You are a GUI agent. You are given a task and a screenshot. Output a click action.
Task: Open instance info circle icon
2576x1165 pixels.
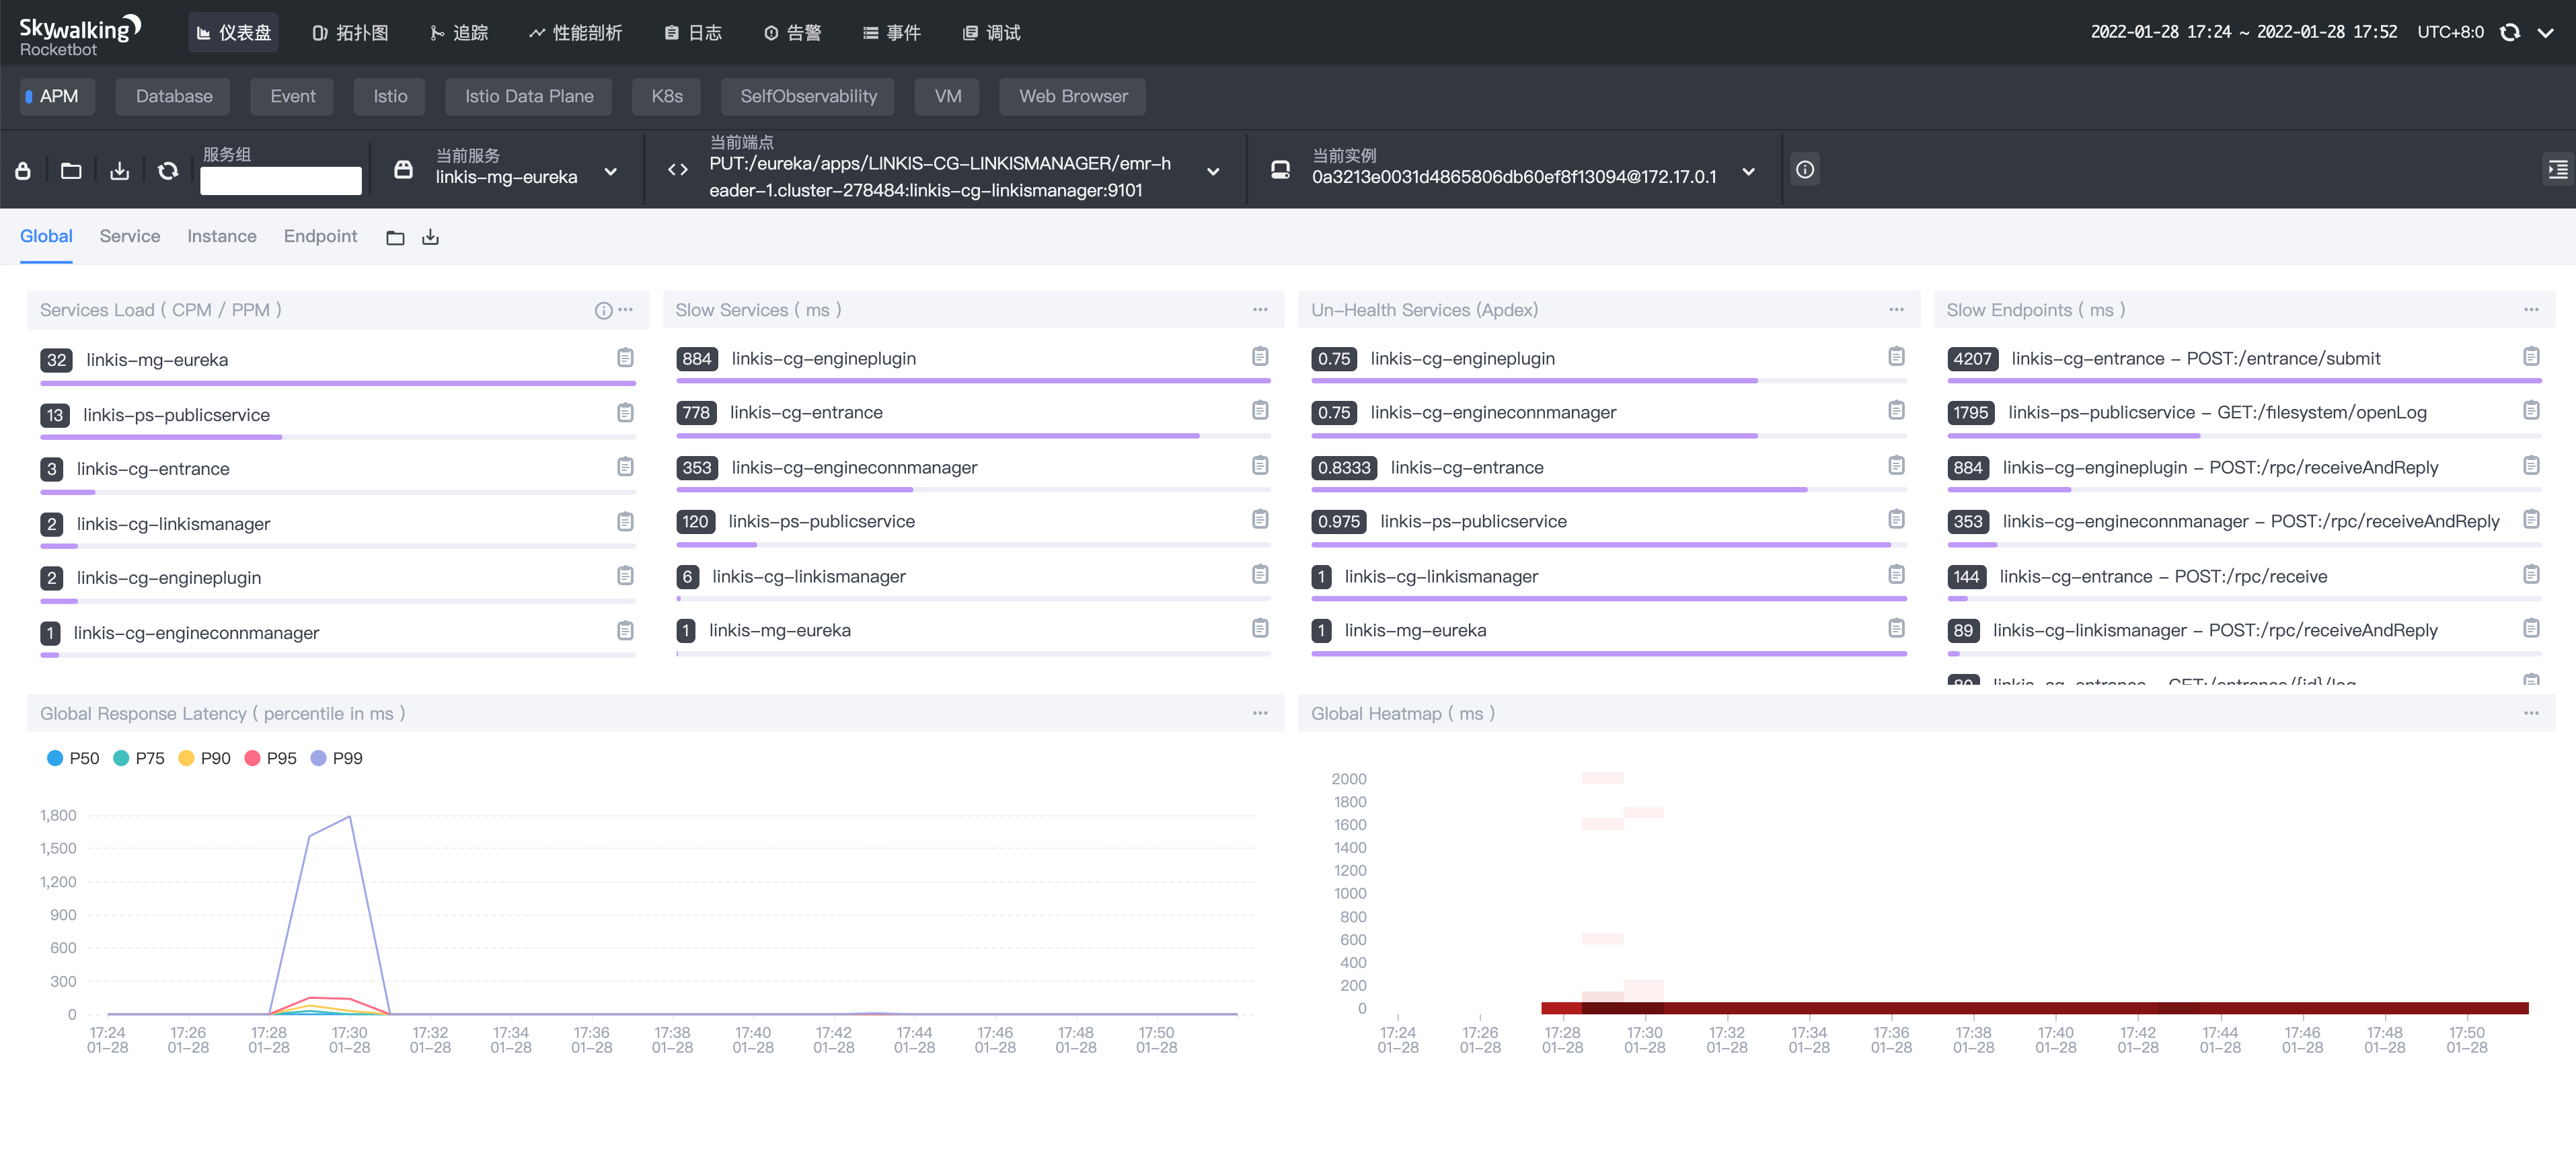[x=1804, y=170]
